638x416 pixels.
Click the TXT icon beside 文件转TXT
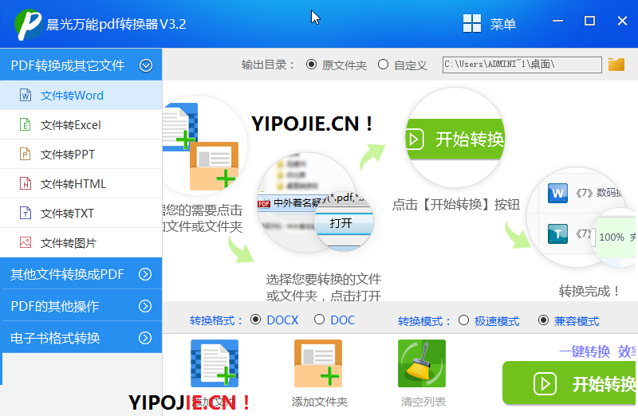pyautogui.click(x=26, y=213)
